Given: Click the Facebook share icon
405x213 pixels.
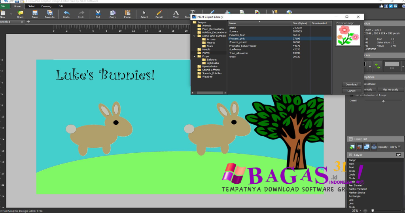Looking at the screenshot, I should point(386,6).
